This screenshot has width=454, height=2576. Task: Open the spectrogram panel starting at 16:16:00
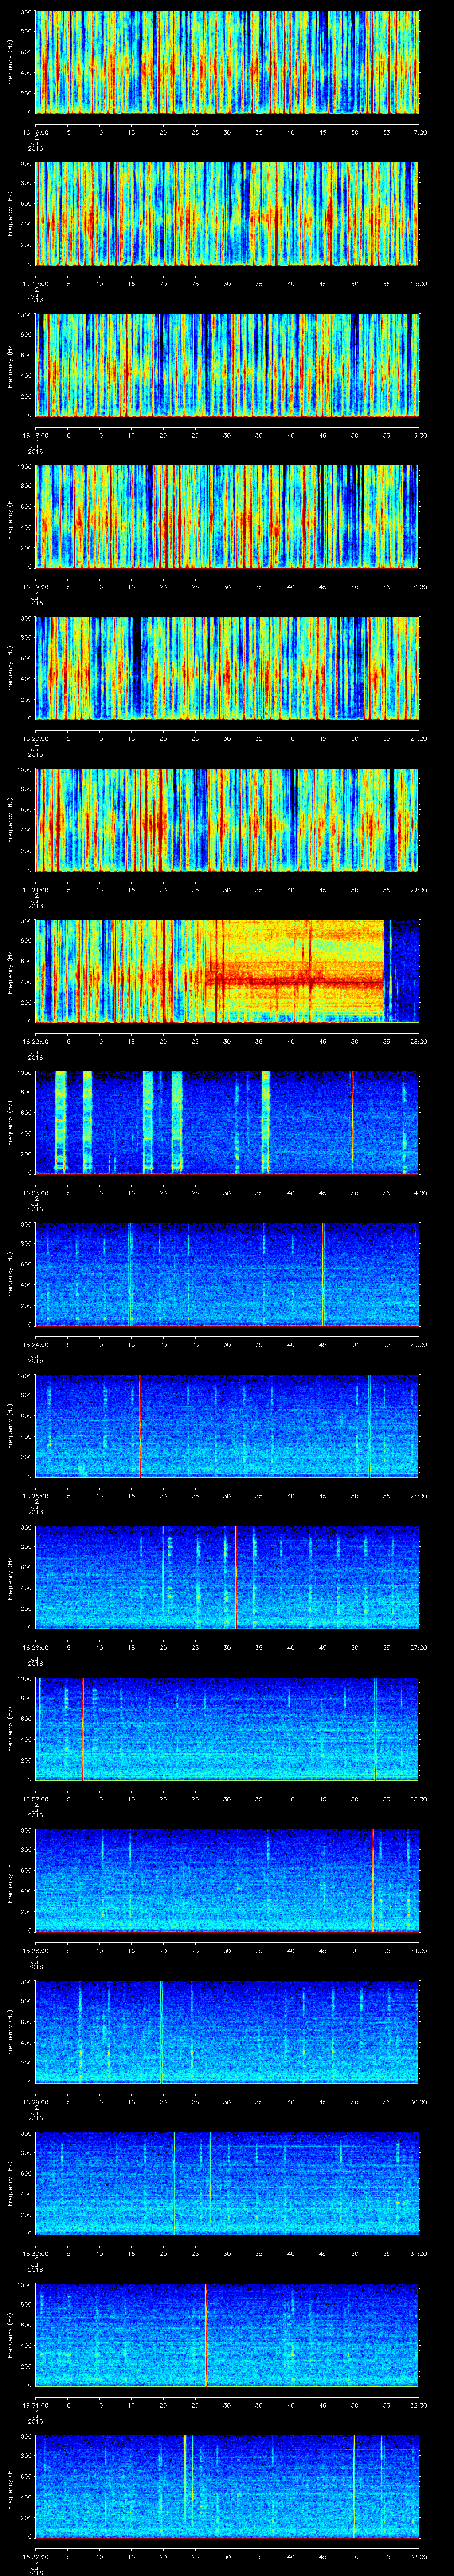pyautogui.click(x=227, y=62)
